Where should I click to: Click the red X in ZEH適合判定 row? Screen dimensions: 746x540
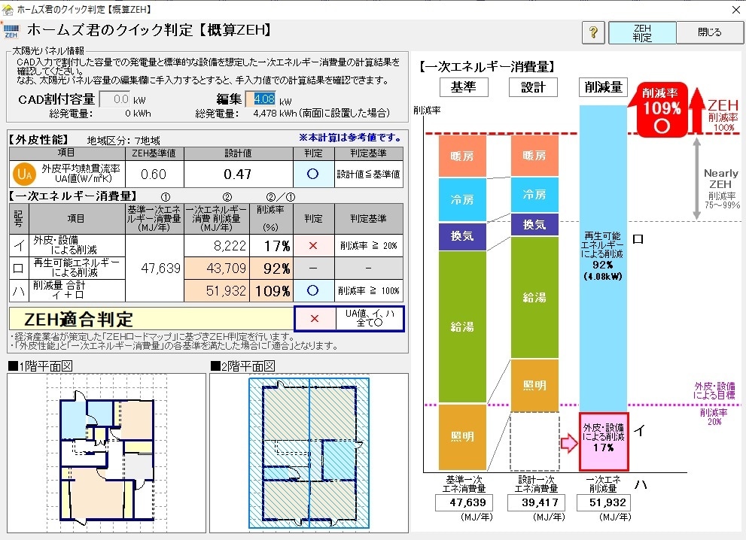point(315,318)
